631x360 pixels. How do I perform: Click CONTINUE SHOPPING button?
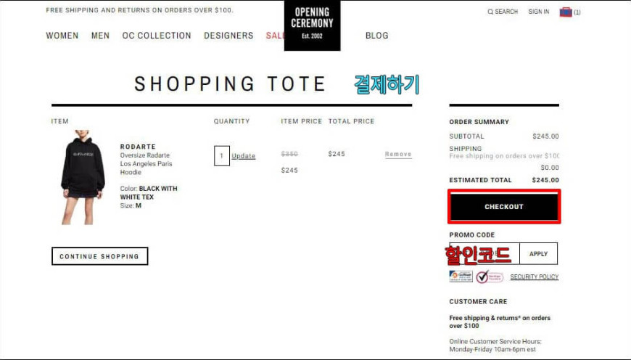click(x=100, y=256)
